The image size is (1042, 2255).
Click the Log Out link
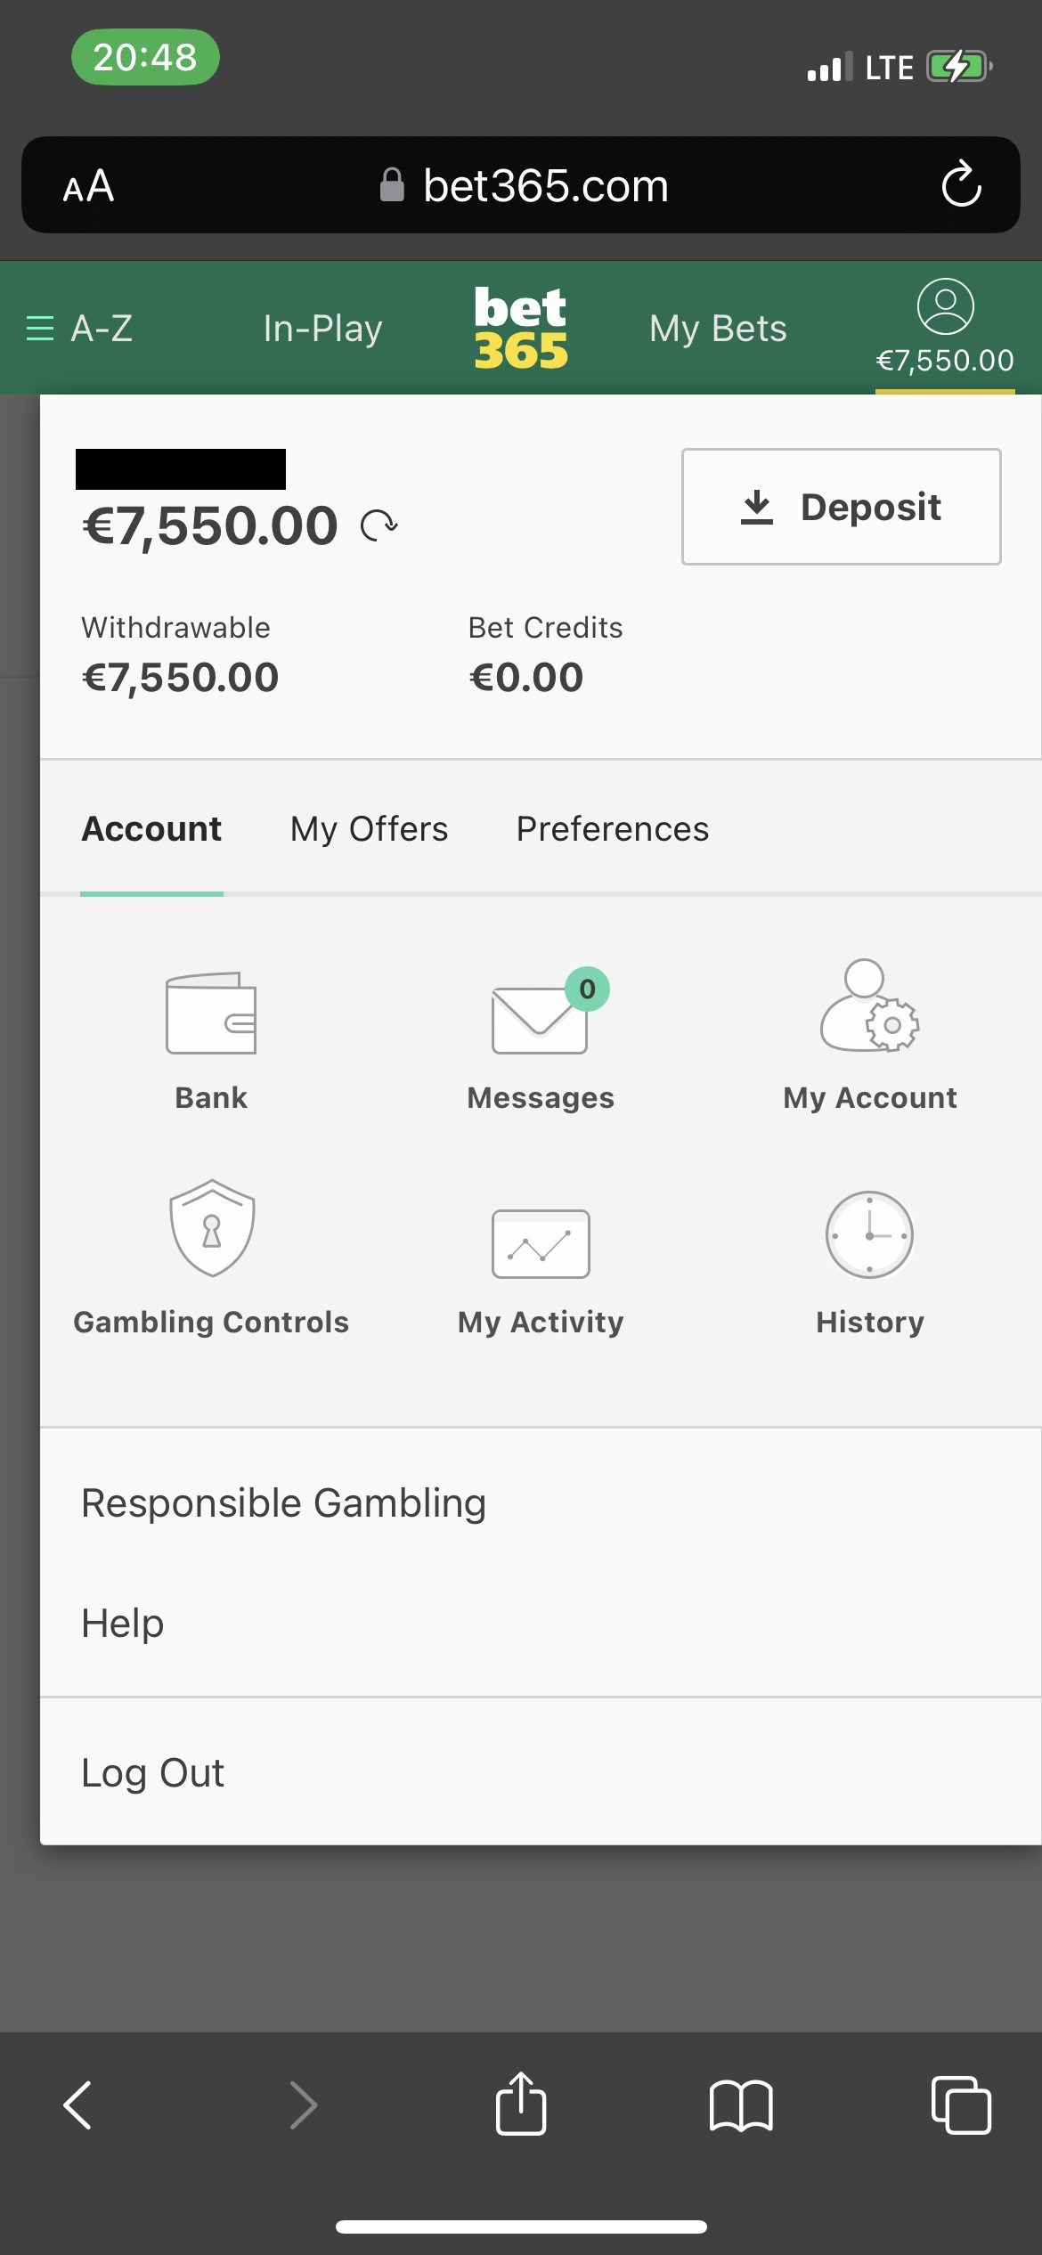click(153, 1772)
